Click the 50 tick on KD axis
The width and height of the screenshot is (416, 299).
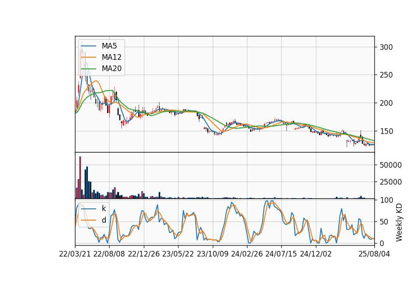coord(384,222)
